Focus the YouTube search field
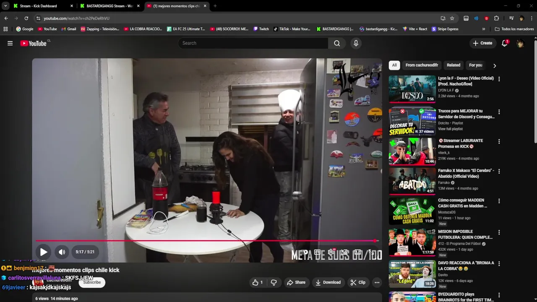537x302 pixels. click(x=253, y=43)
